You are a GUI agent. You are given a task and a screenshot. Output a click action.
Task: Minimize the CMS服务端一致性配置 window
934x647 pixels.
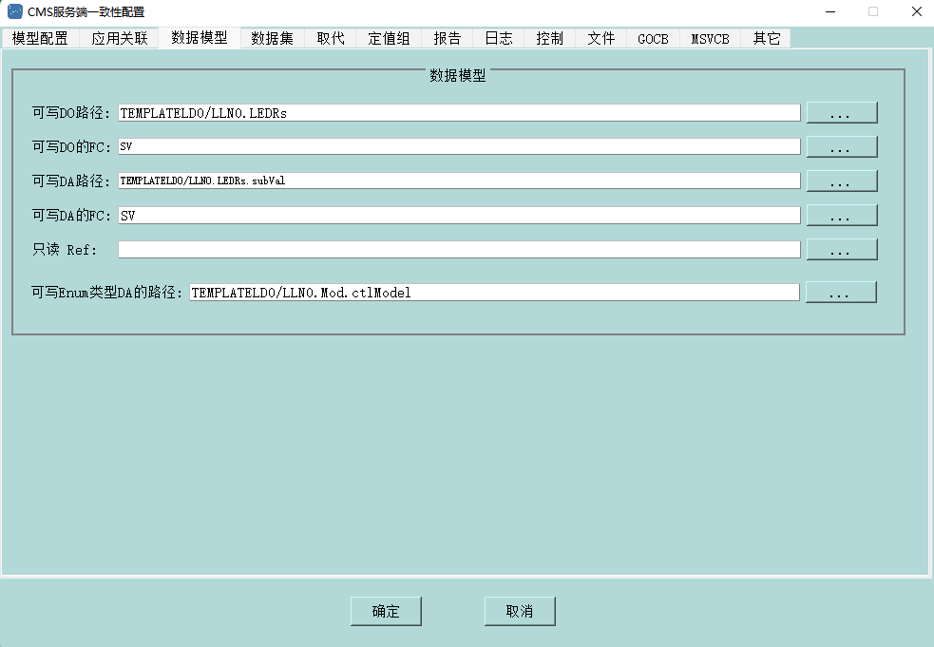click(830, 11)
